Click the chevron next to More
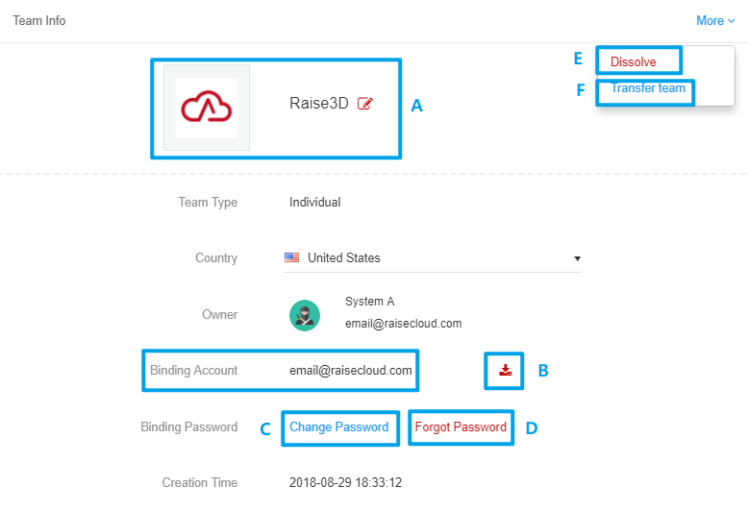 pyautogui.click(x=731, y=21)
